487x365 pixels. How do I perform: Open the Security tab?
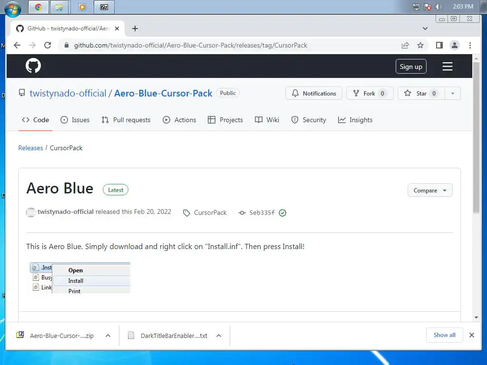[308, 120]
